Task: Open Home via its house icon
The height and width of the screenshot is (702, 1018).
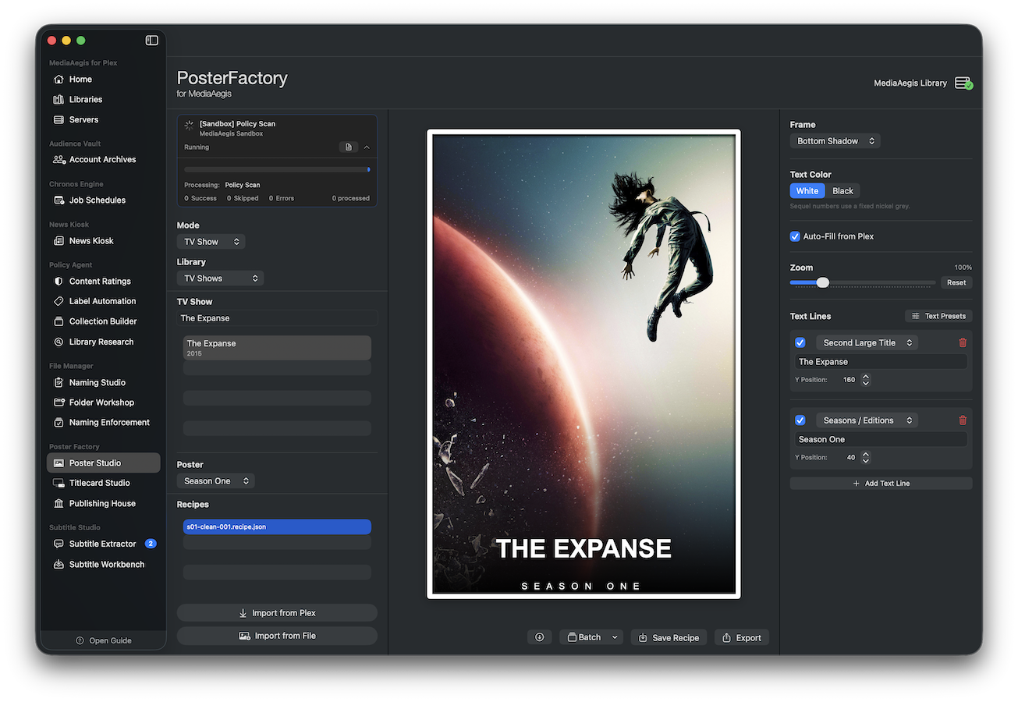Action: tap(59, 80)
